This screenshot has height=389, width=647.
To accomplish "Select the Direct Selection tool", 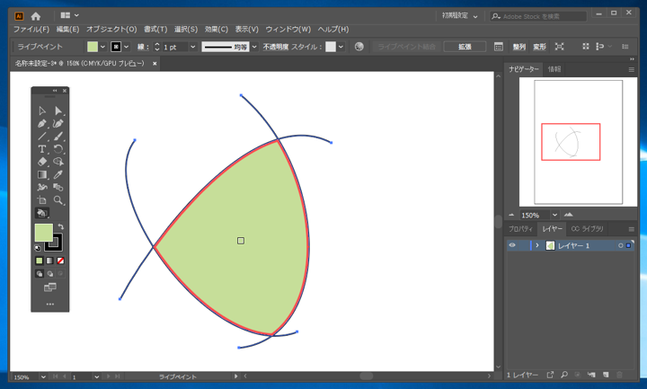I will (58, 111).
